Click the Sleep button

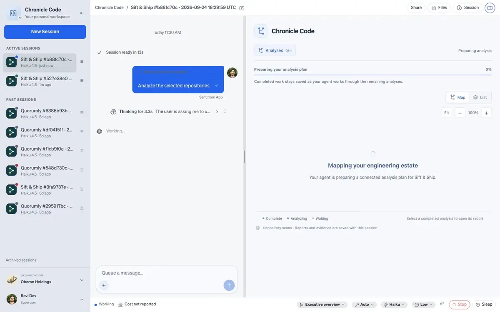coord(484,305)
